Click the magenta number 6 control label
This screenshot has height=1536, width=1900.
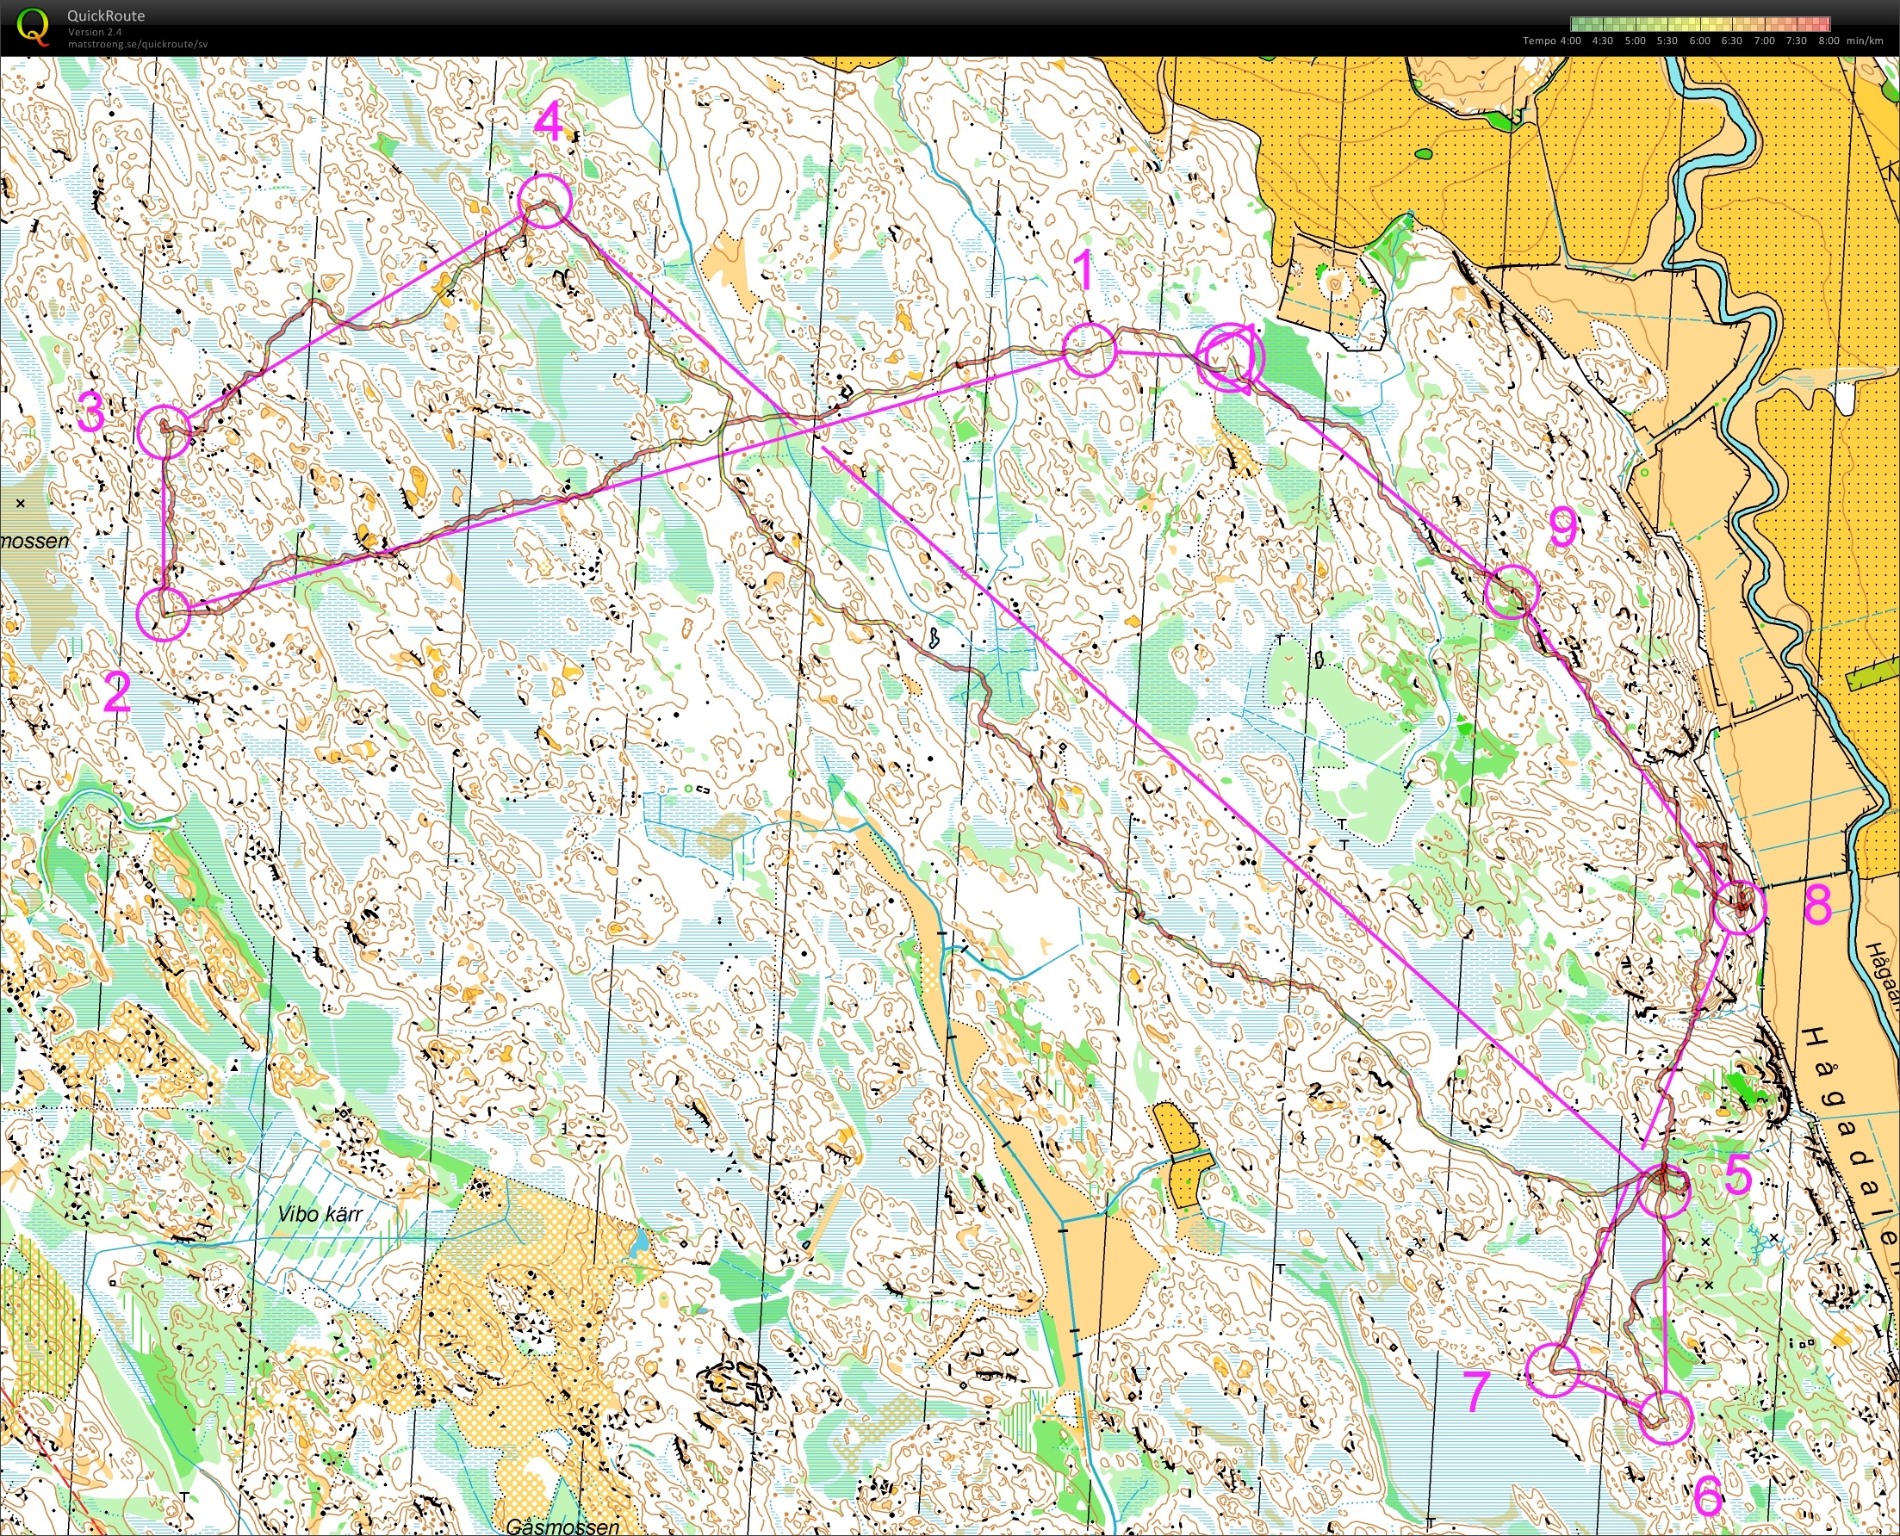pyautogui.click(x=1708, y=1496)
